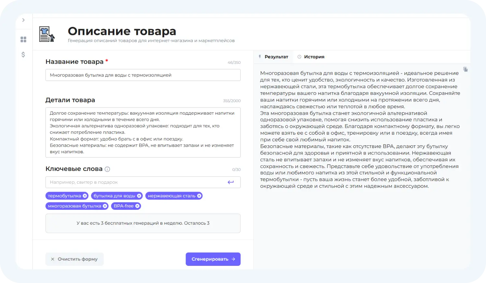Click the free generations remaining notice

coord(143,223)
